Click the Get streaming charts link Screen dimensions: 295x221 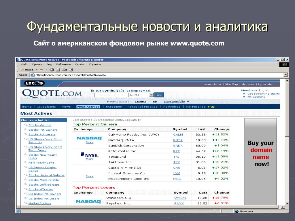[264, 94]
